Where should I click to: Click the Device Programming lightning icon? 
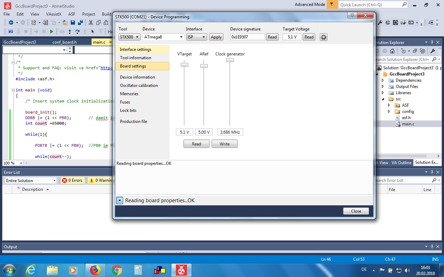coord(403,23)
